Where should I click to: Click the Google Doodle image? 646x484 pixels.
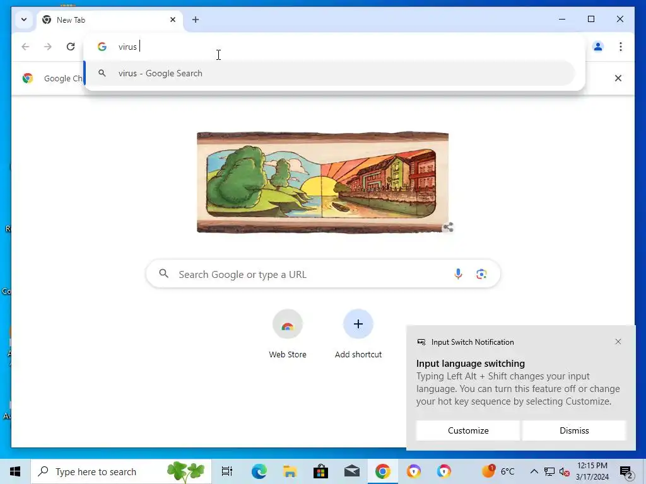point(322,182)
